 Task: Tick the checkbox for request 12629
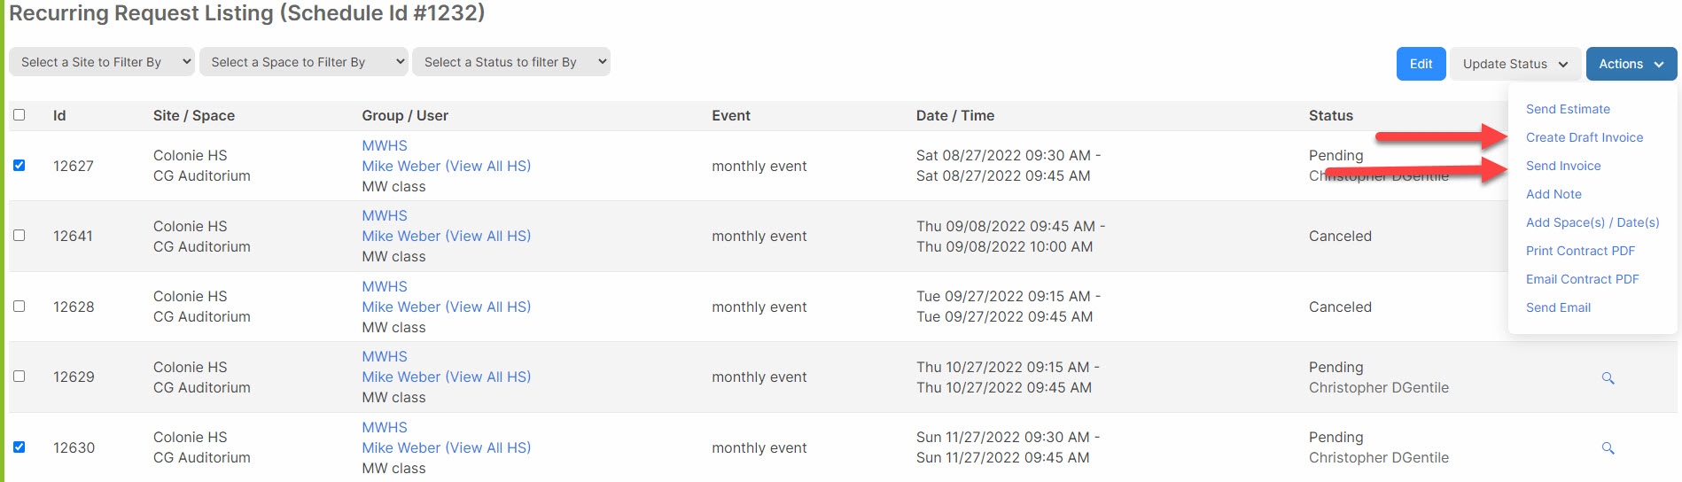coord(19,377)
